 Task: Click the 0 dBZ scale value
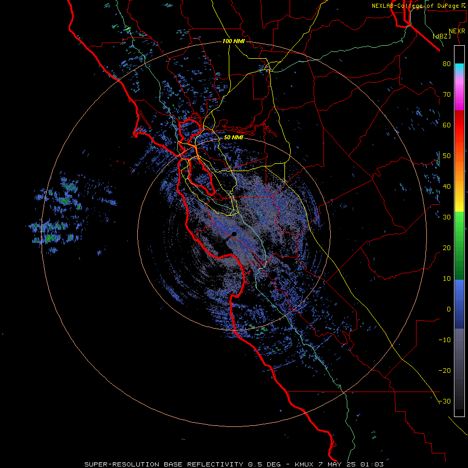pos(449,309)
